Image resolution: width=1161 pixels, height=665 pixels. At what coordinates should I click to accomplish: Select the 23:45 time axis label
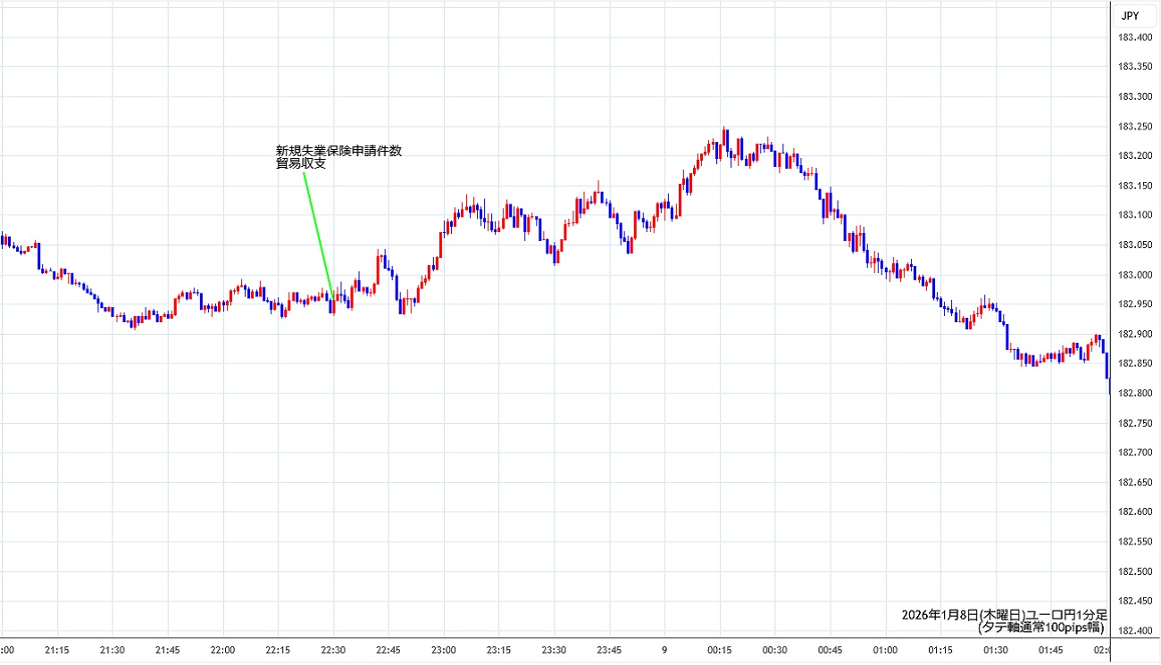[x=609, y=649]
